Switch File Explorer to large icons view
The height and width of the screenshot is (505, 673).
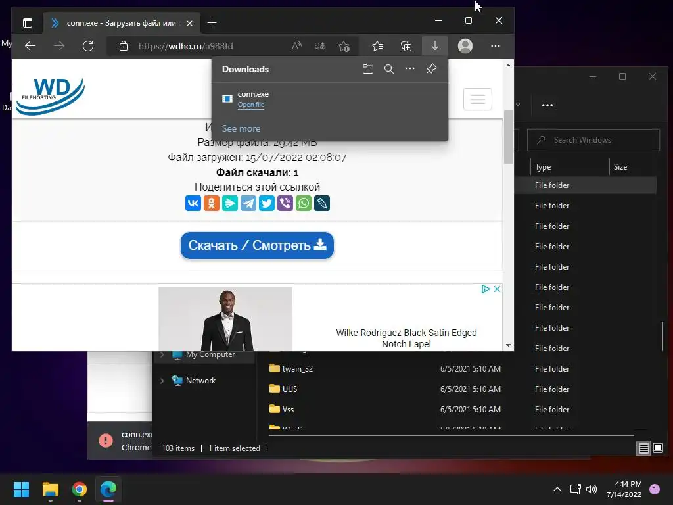click(x=658, y=448)
